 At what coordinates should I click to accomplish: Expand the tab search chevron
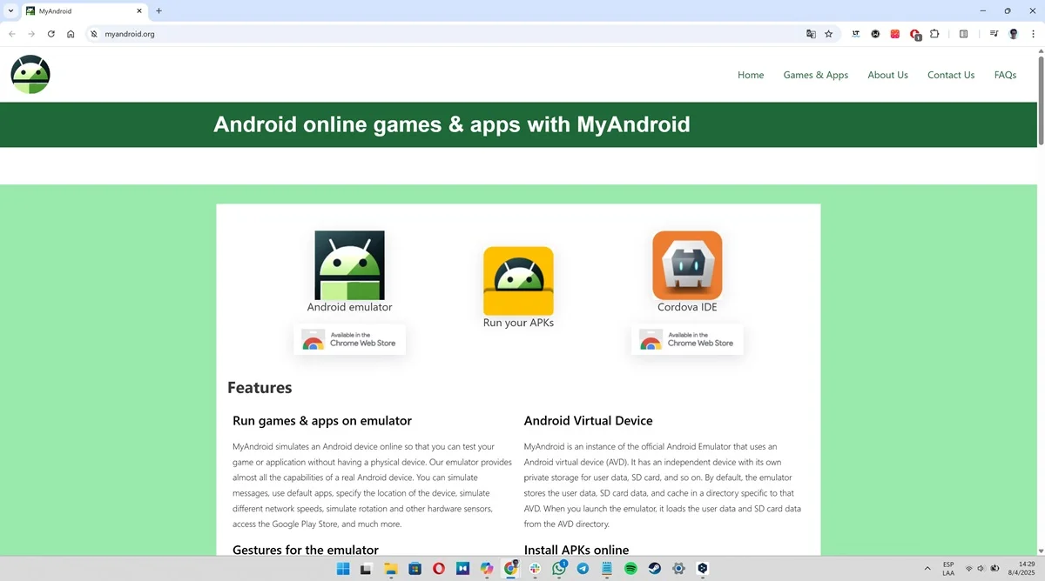(x=10, y=10)
